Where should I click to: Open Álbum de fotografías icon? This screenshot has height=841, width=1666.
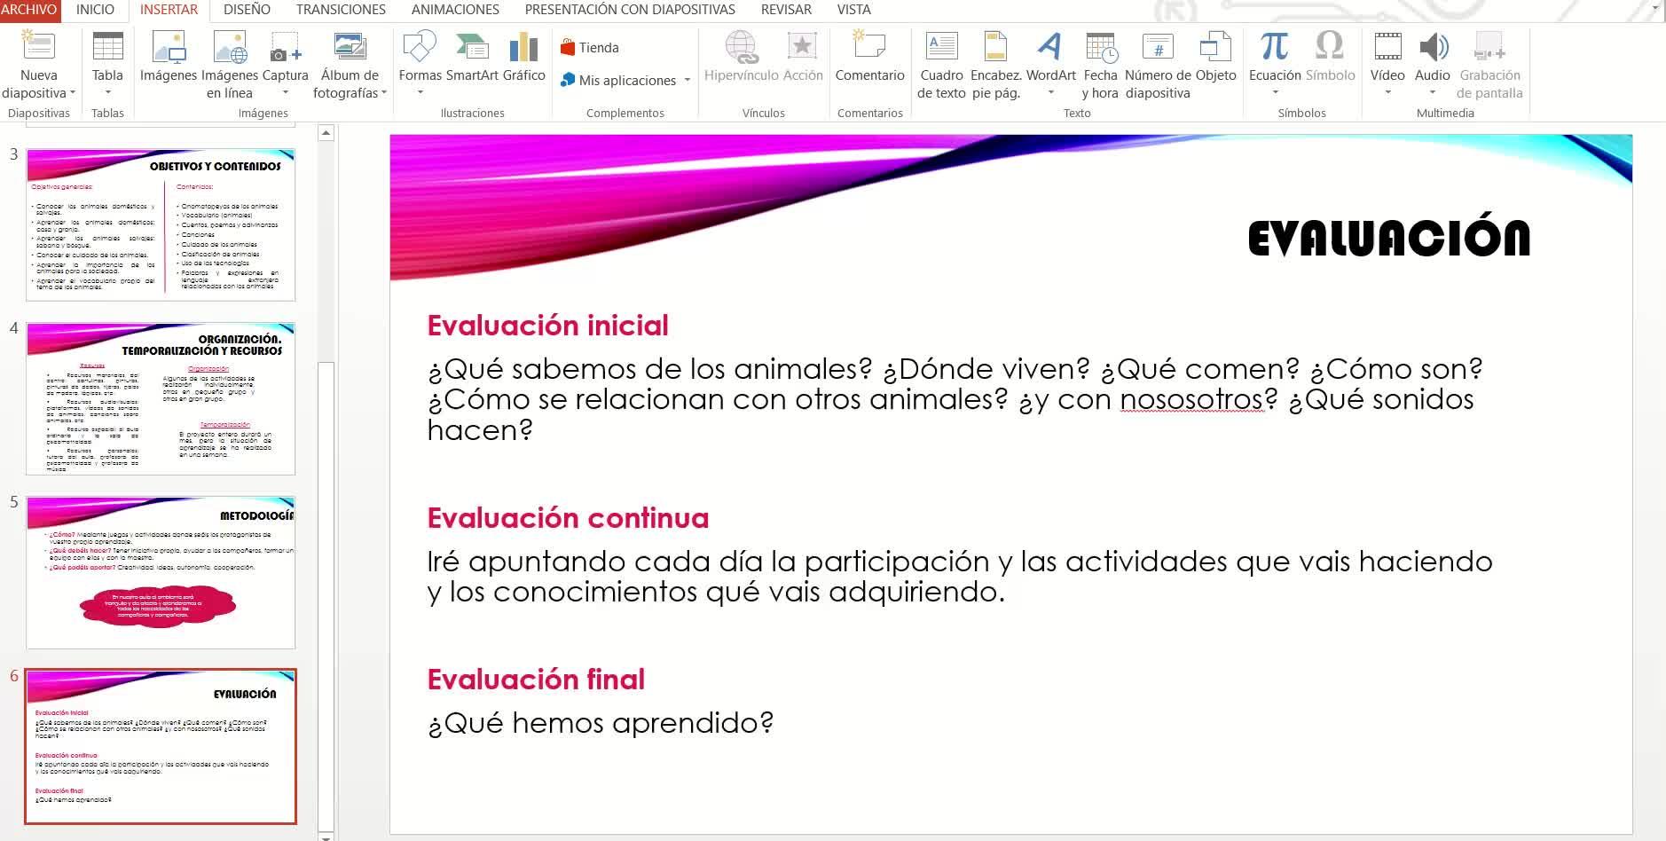coord(350,46)
